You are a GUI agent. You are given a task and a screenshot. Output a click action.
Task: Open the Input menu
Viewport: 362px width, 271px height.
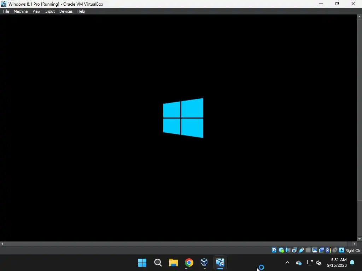pos(50,11)
